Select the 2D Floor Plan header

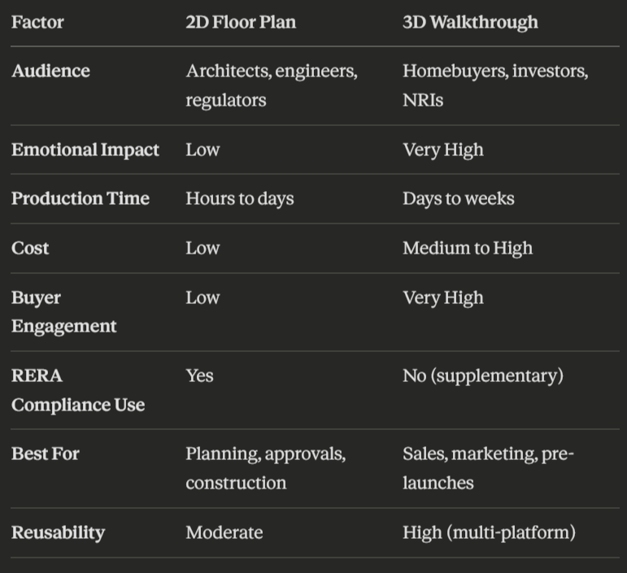[241, 22]
